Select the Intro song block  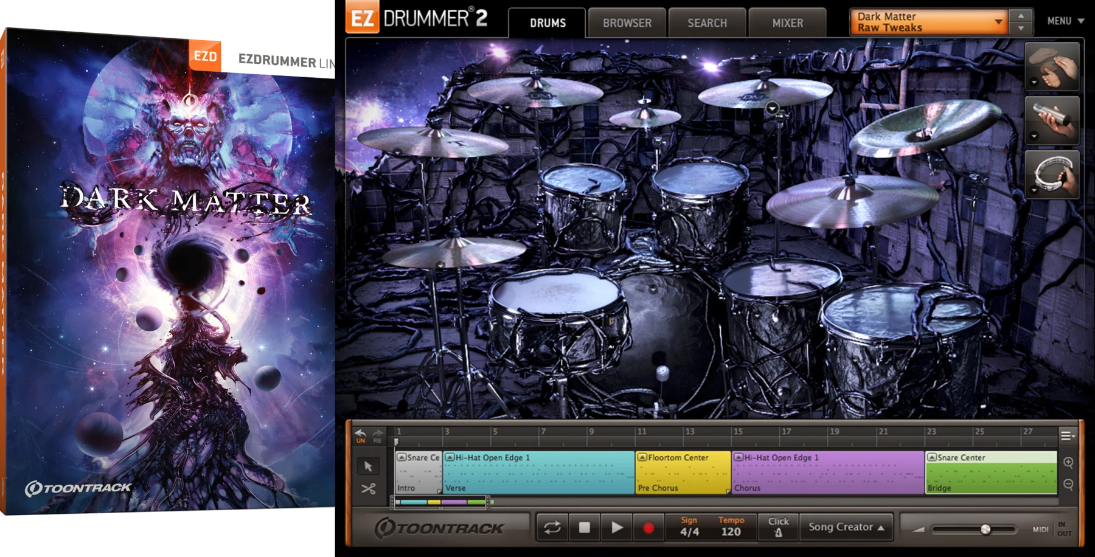[419, 472]
